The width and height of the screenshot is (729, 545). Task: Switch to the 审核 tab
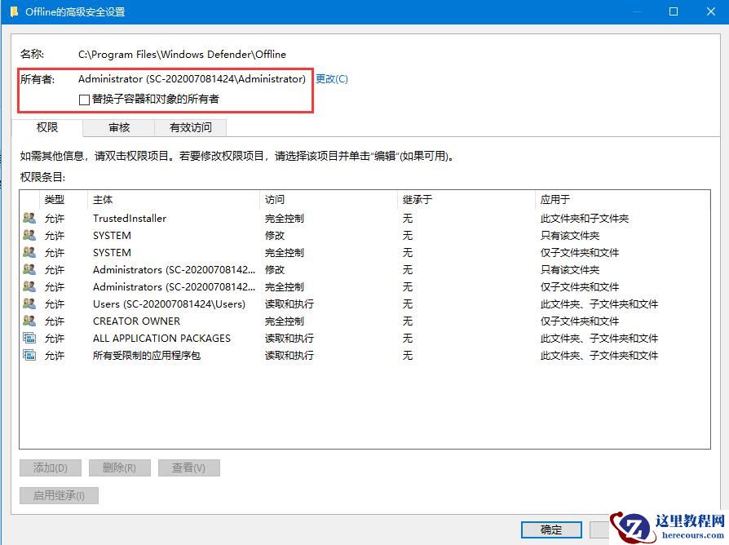point(119,127)
